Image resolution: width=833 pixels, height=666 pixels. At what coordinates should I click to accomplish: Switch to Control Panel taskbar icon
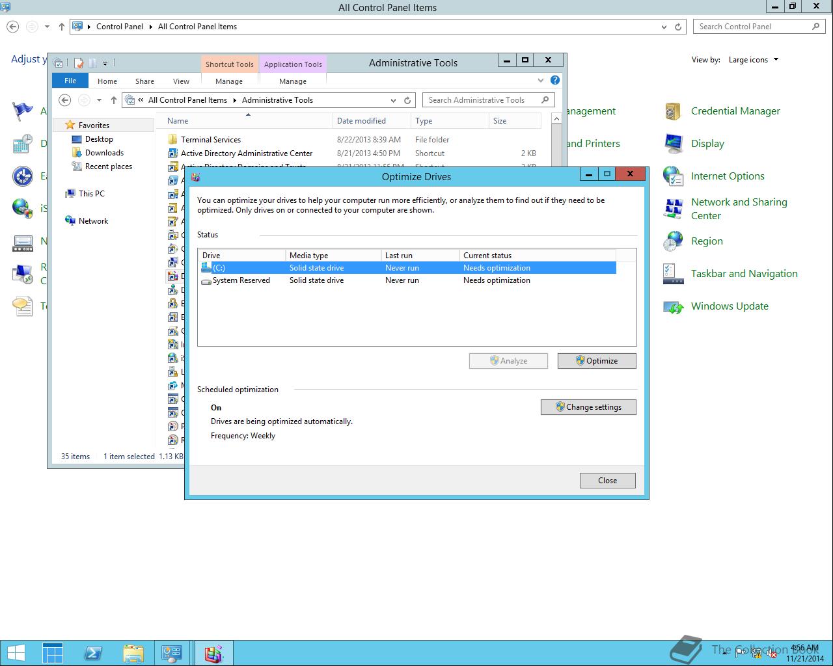(172, 653)
